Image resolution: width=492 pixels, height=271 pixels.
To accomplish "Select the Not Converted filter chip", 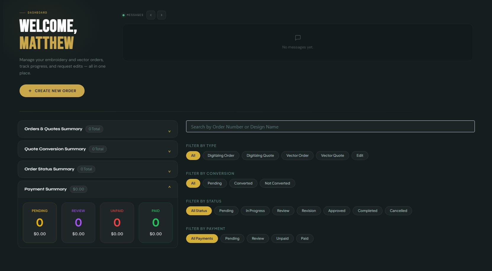I will (x=277, y=183).
